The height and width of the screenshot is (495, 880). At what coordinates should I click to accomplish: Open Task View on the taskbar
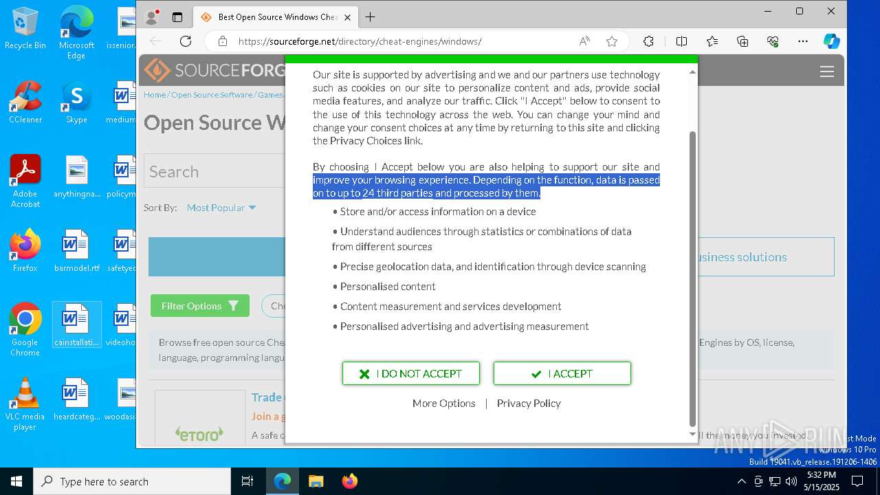(x=247, y=481)
